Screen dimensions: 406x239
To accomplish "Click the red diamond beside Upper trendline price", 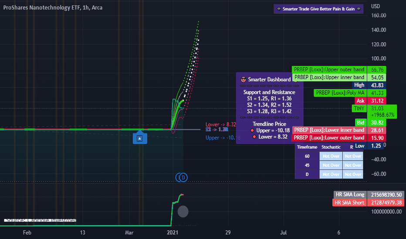I will pos(252,130).
